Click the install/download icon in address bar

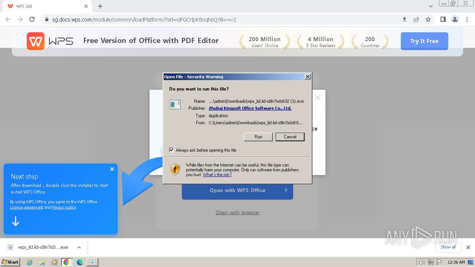click(x=404, y=19)
